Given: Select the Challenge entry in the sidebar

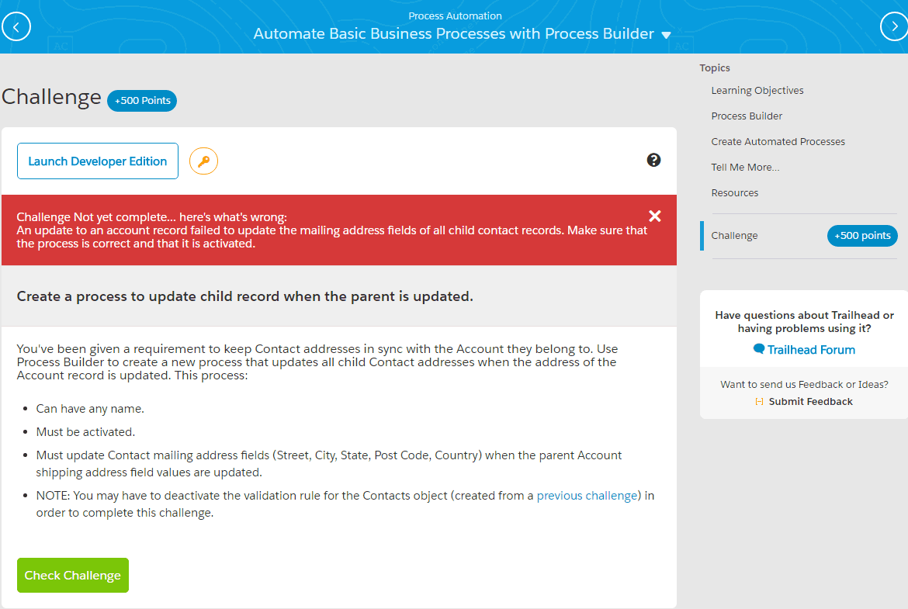Looking at the screenshot, I should coord(734,235).
